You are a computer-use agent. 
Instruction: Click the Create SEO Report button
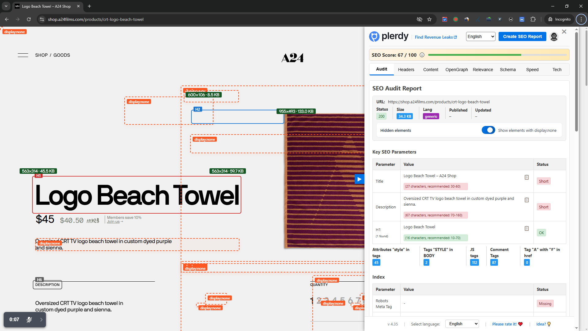[x=522, y=36]
